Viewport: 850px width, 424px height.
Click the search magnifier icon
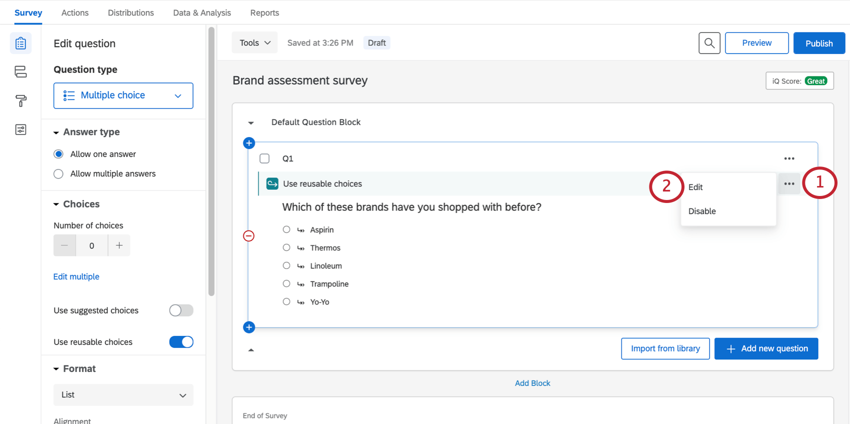point(709,43)
